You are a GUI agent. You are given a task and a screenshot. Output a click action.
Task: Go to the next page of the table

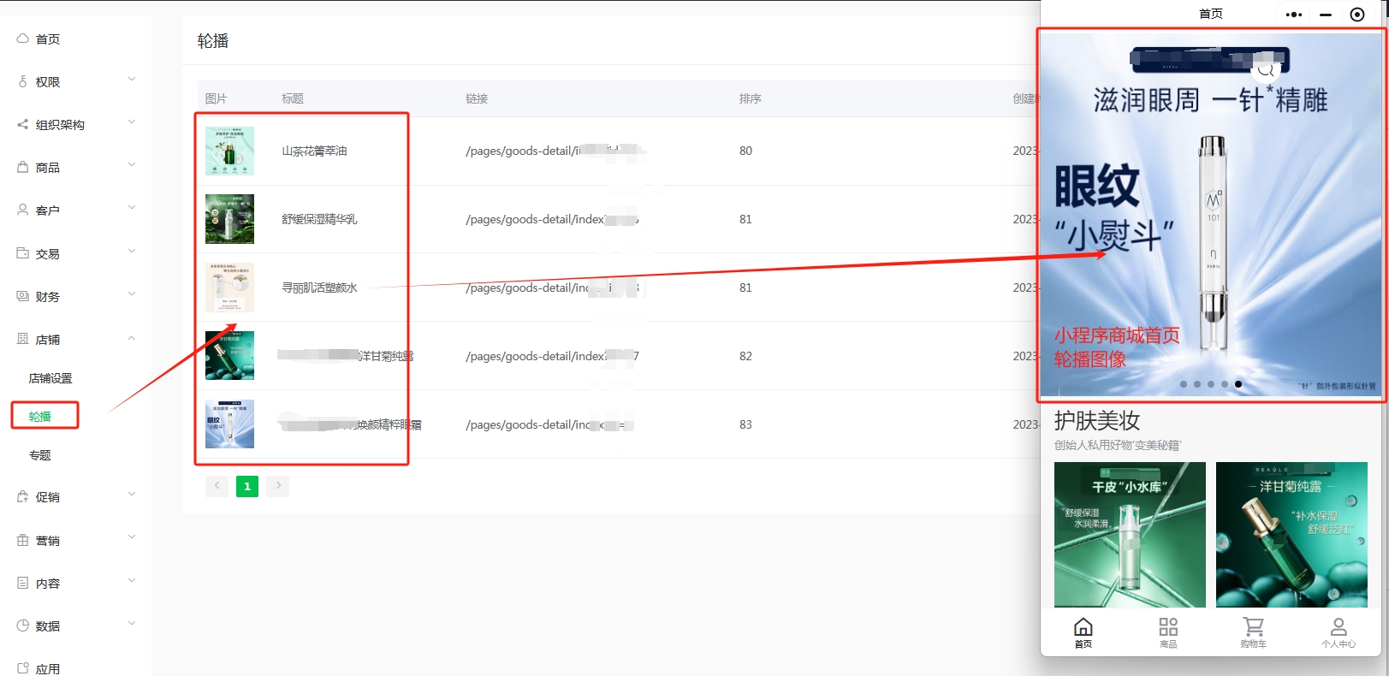coord(278,486)
